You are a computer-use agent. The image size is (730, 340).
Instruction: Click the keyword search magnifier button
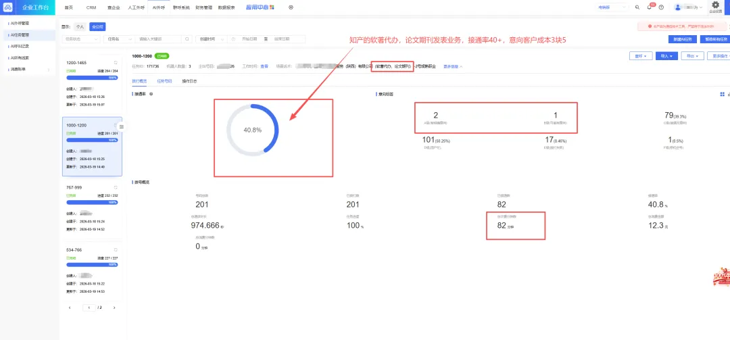(x=187, y=39)
